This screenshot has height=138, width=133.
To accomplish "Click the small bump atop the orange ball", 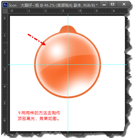I will tap(68, 29).
